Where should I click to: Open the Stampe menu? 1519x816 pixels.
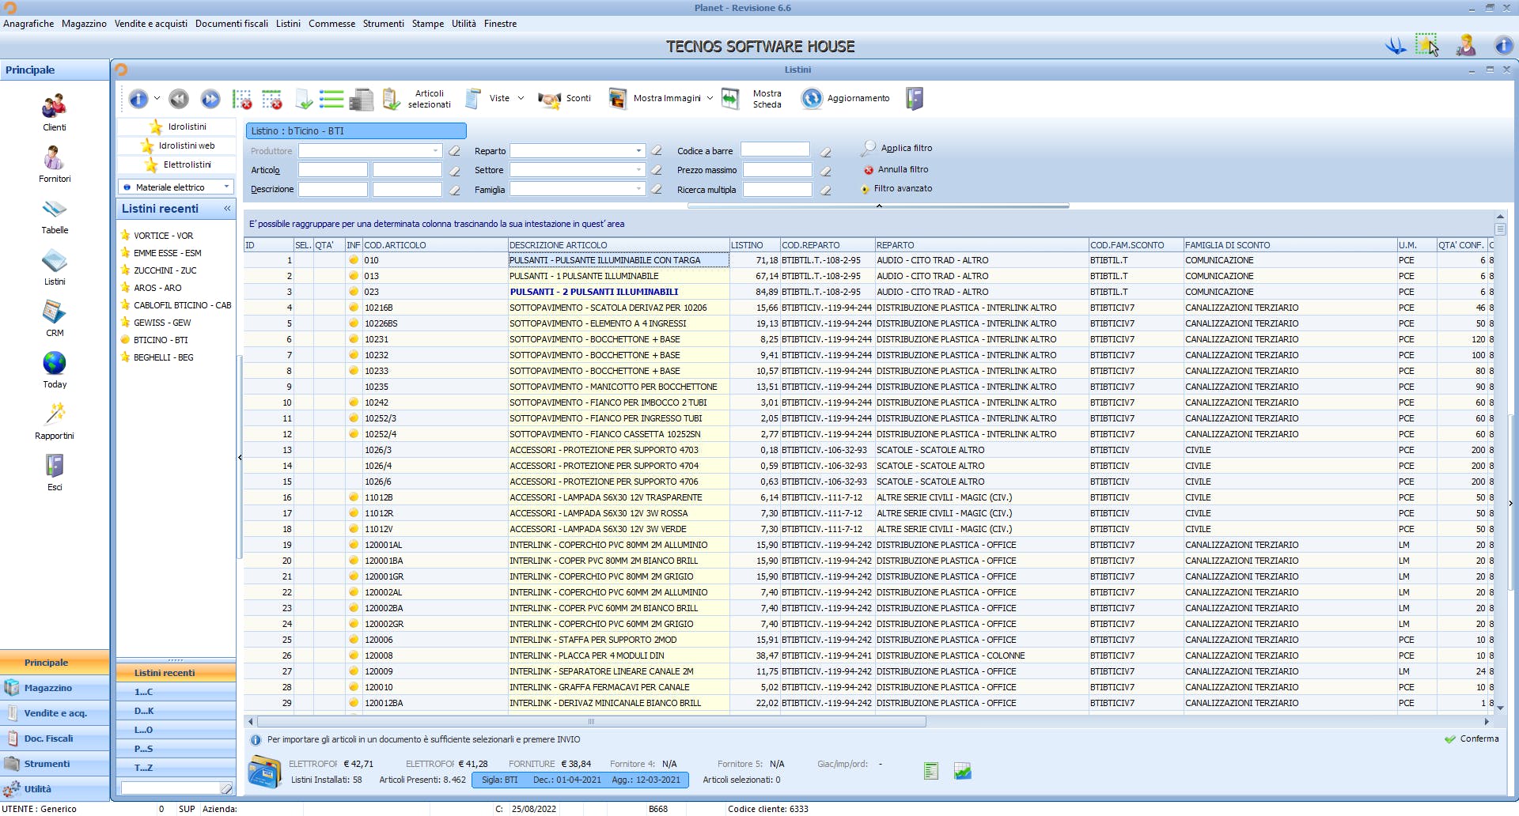[x=428, y=24]
